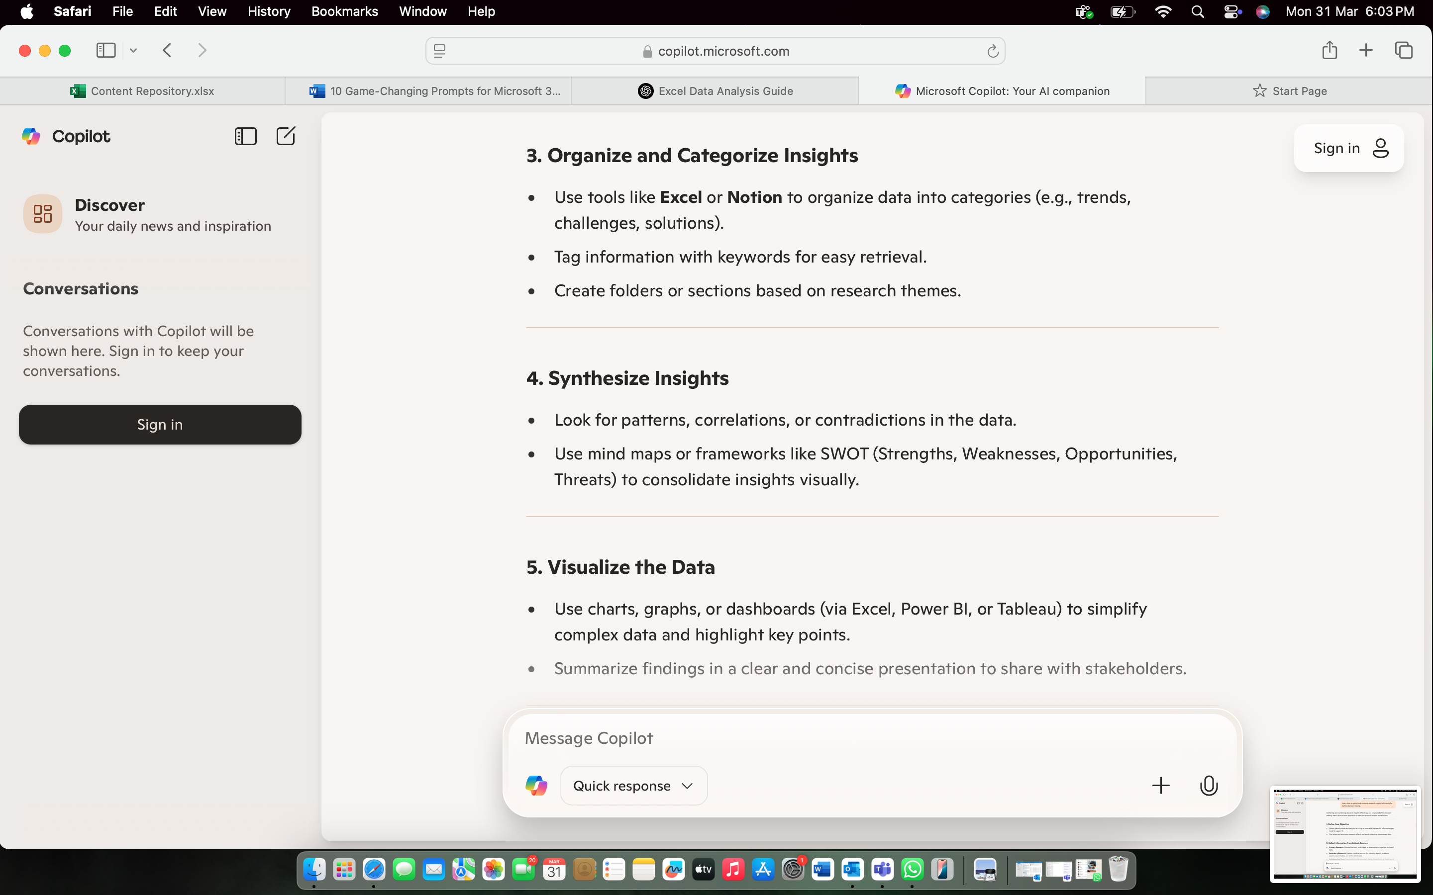Open the Window menu
The image size is (1433, 895).
pos(423,11)
